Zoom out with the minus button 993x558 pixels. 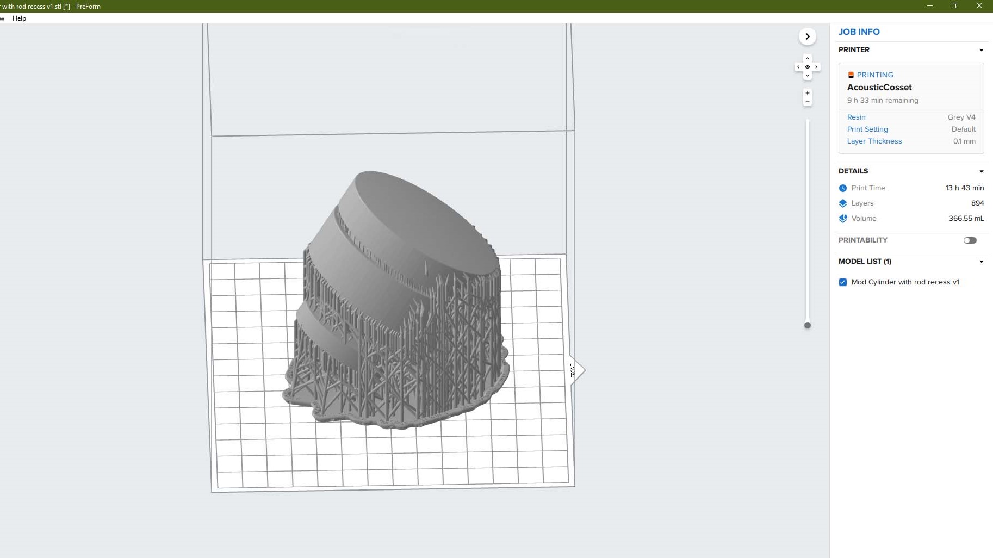tap(807, 102)
